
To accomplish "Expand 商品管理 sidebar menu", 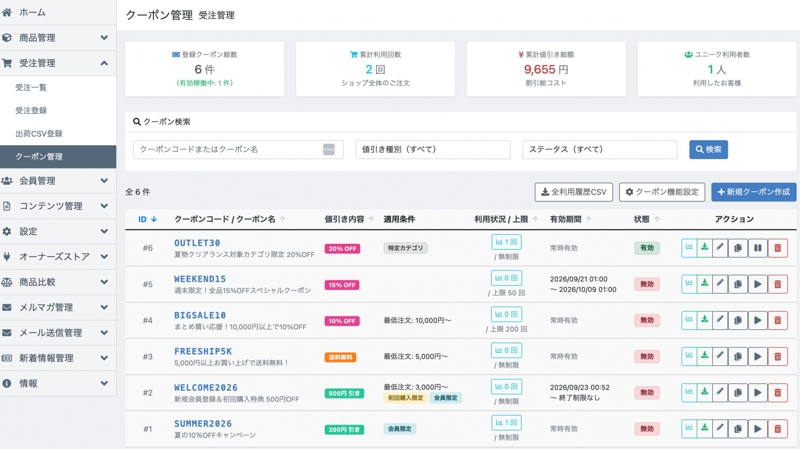I will click(x=58, y=38).
